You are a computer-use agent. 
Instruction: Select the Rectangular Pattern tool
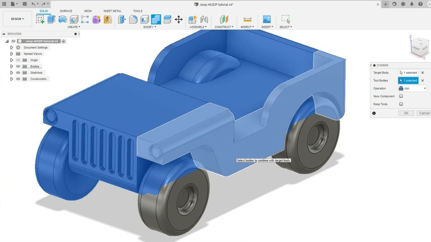pyautogui.click(x=85, y=19)
